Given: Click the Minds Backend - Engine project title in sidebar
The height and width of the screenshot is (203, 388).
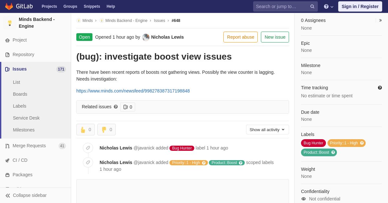Looking at the screenshot, I should [37, 23].
